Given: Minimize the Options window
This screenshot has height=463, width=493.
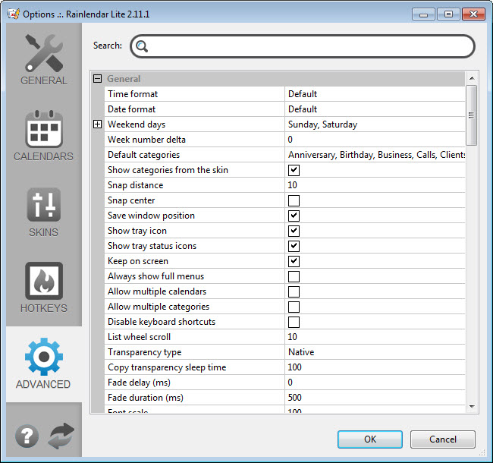Looking at the screenshot, I should point(423,14).
